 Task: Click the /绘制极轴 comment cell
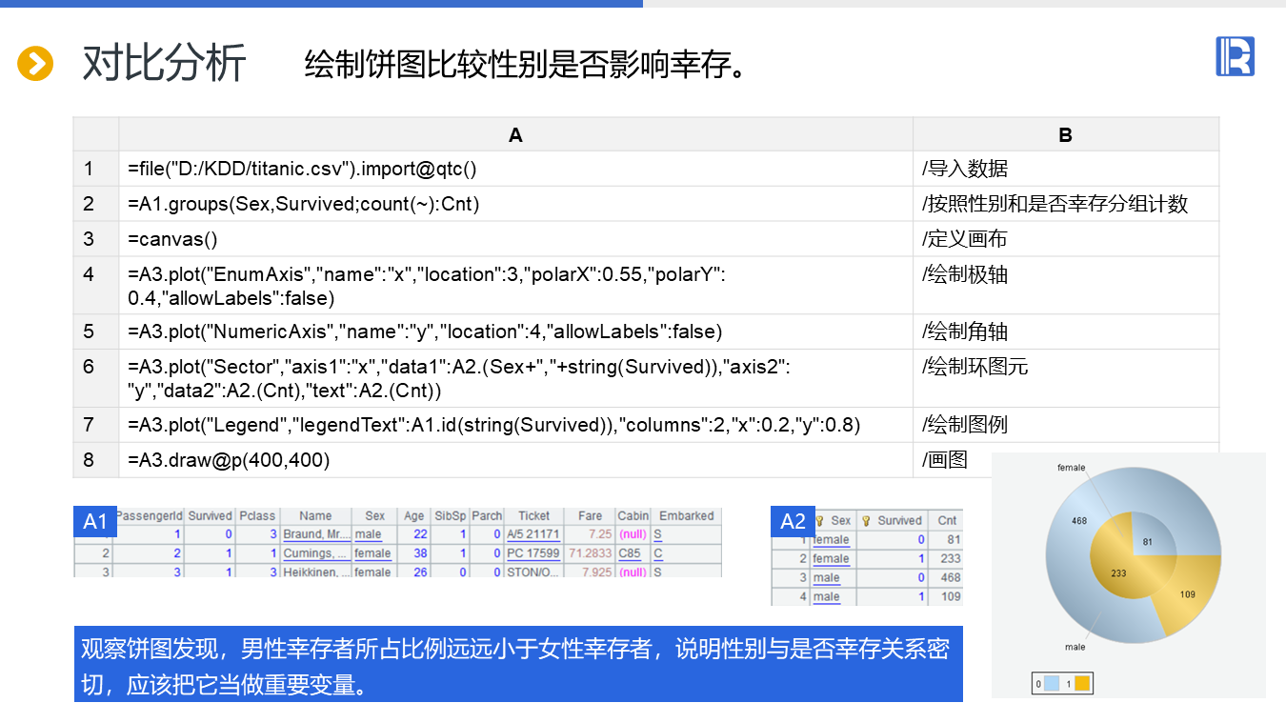click(1066, 286)
